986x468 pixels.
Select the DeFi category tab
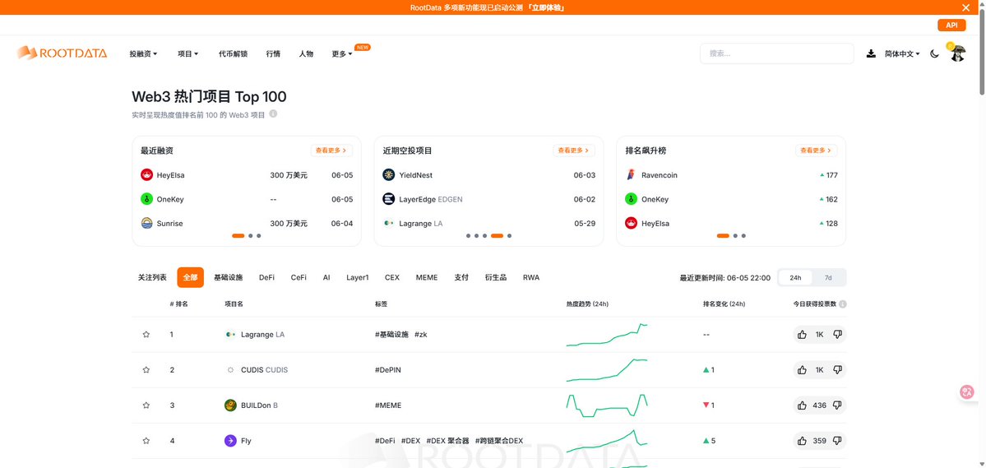tap(266, 277)
